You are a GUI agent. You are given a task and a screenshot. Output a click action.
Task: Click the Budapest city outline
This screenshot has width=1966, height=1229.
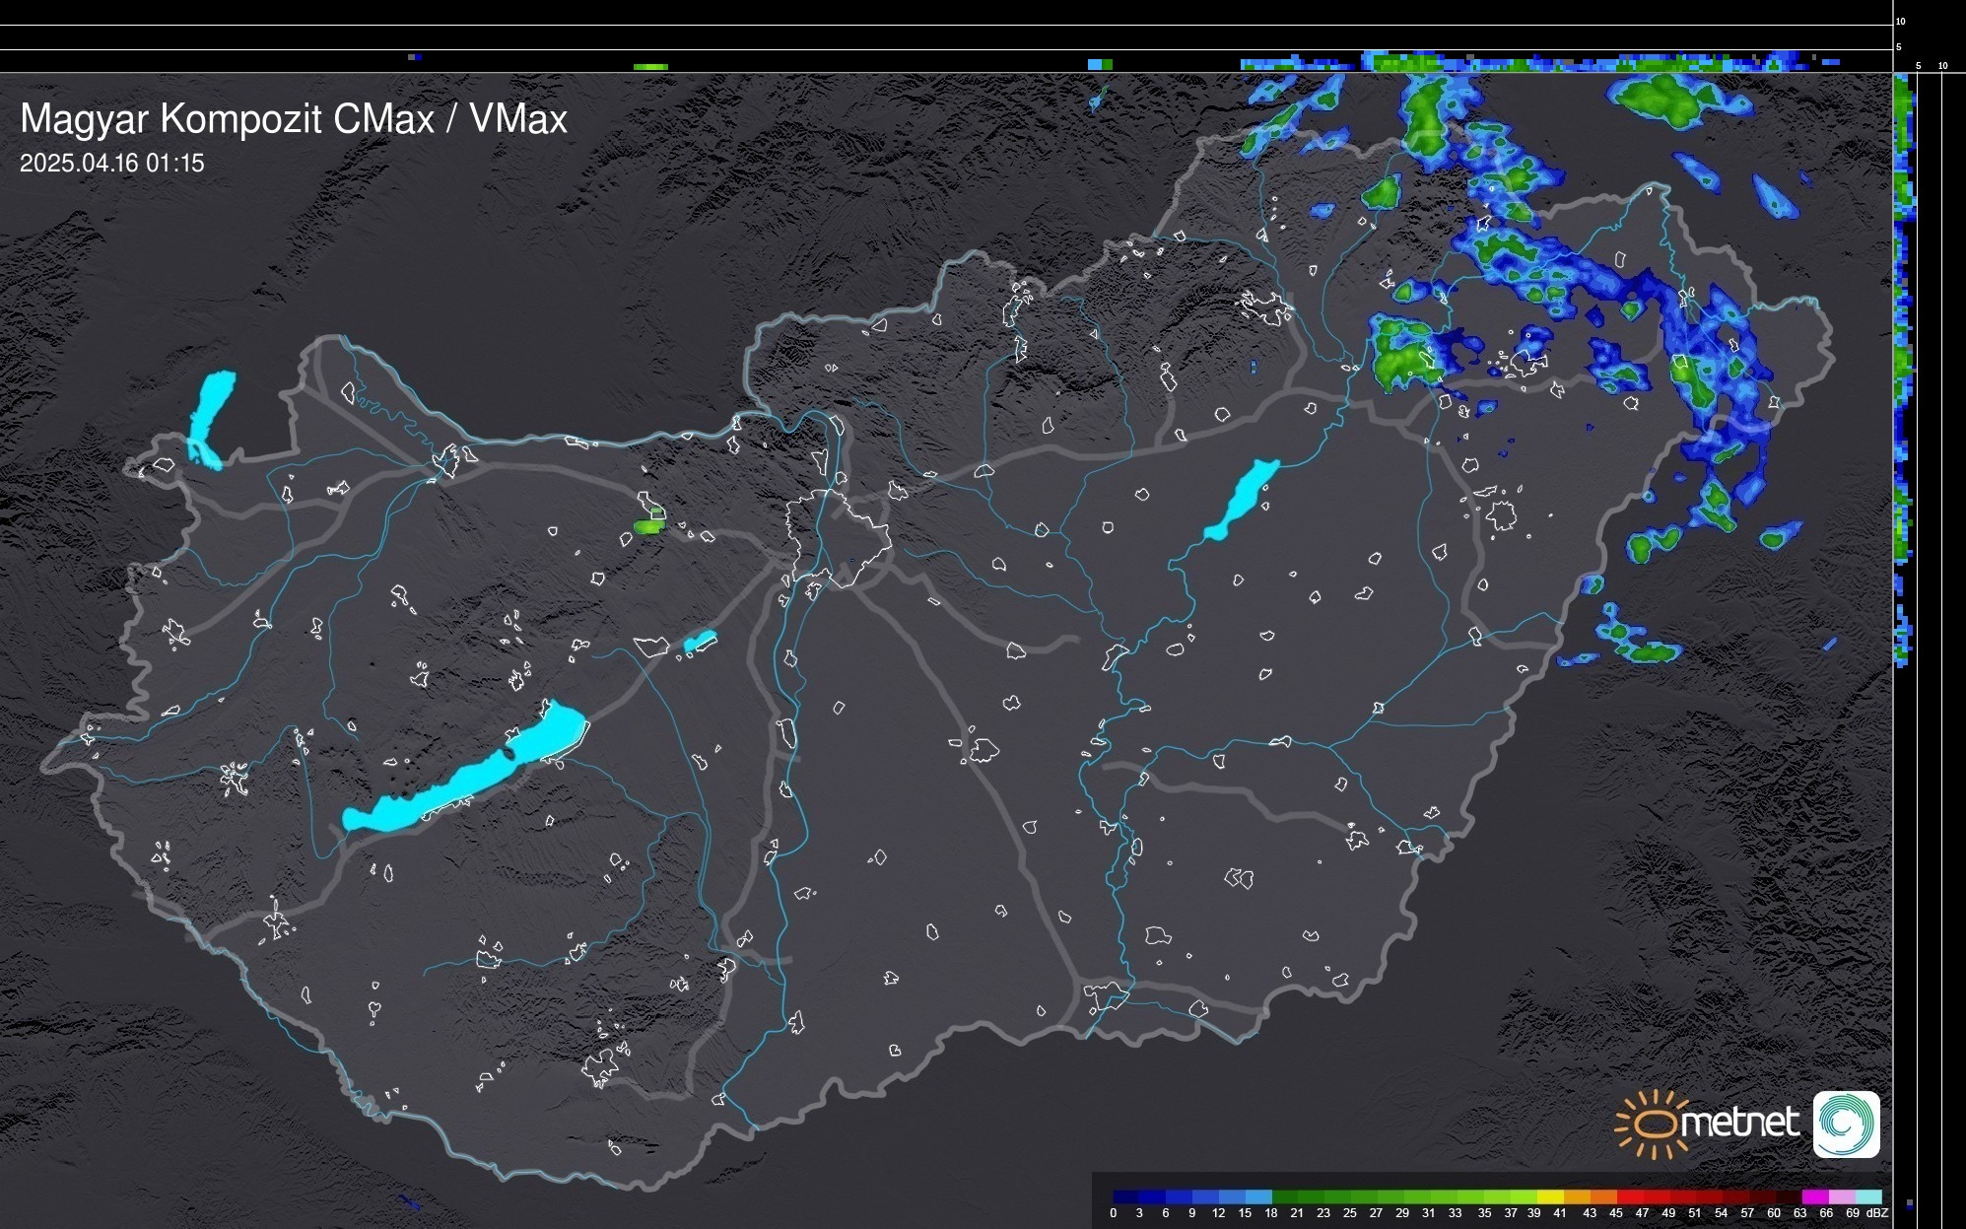pos(838,537)
